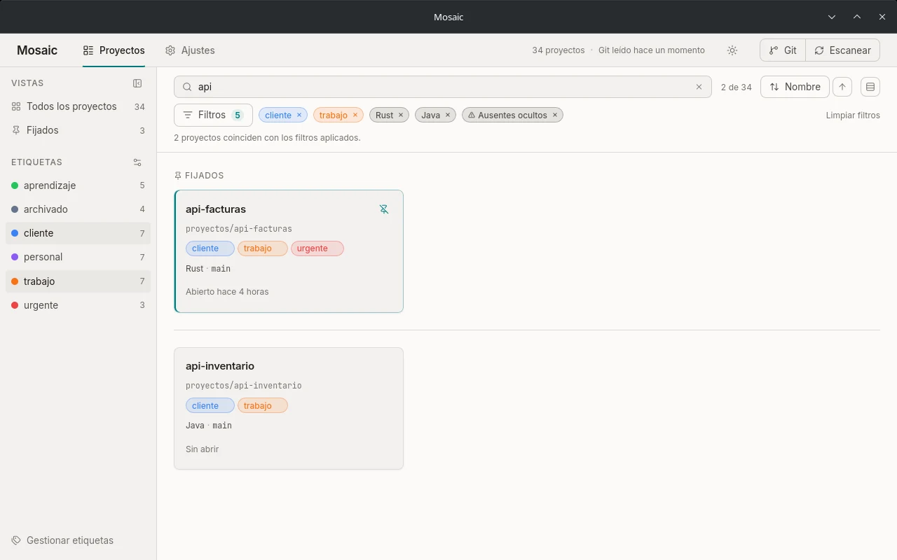This screenshot has width=897, height=560.
Task: Unpin the api-facturas project card
Action: 384,209
